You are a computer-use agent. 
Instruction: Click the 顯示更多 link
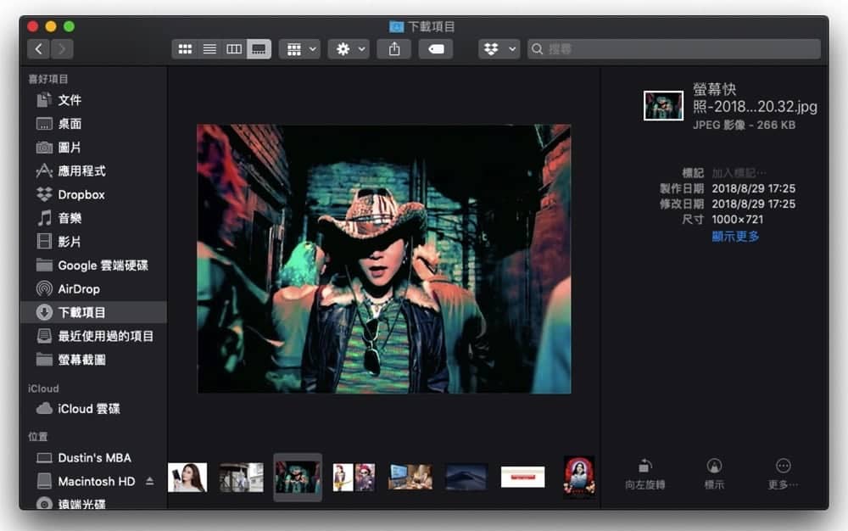click(x=735, y=237)
